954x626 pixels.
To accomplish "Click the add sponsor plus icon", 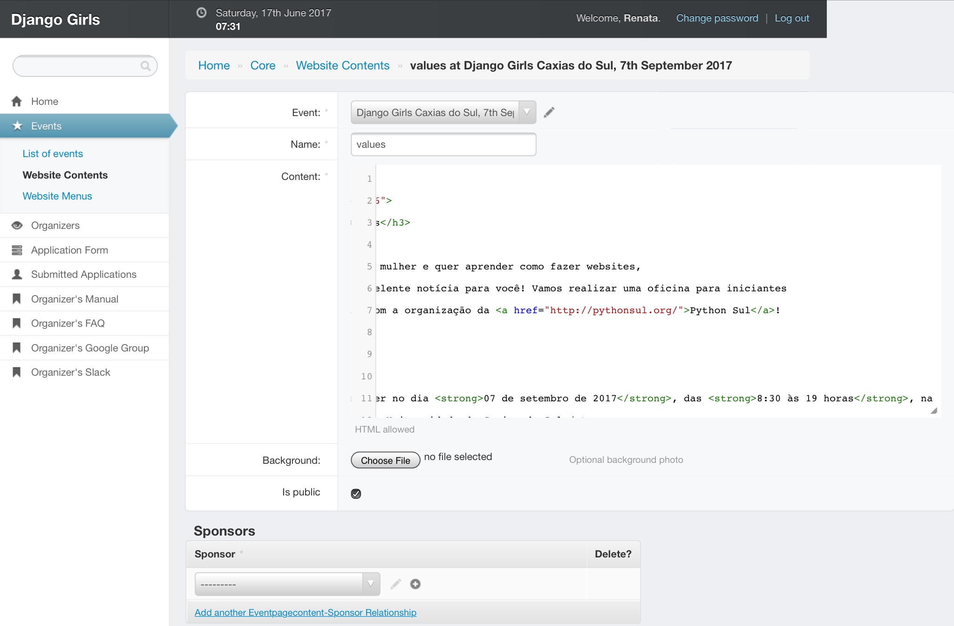I will 415,584.
